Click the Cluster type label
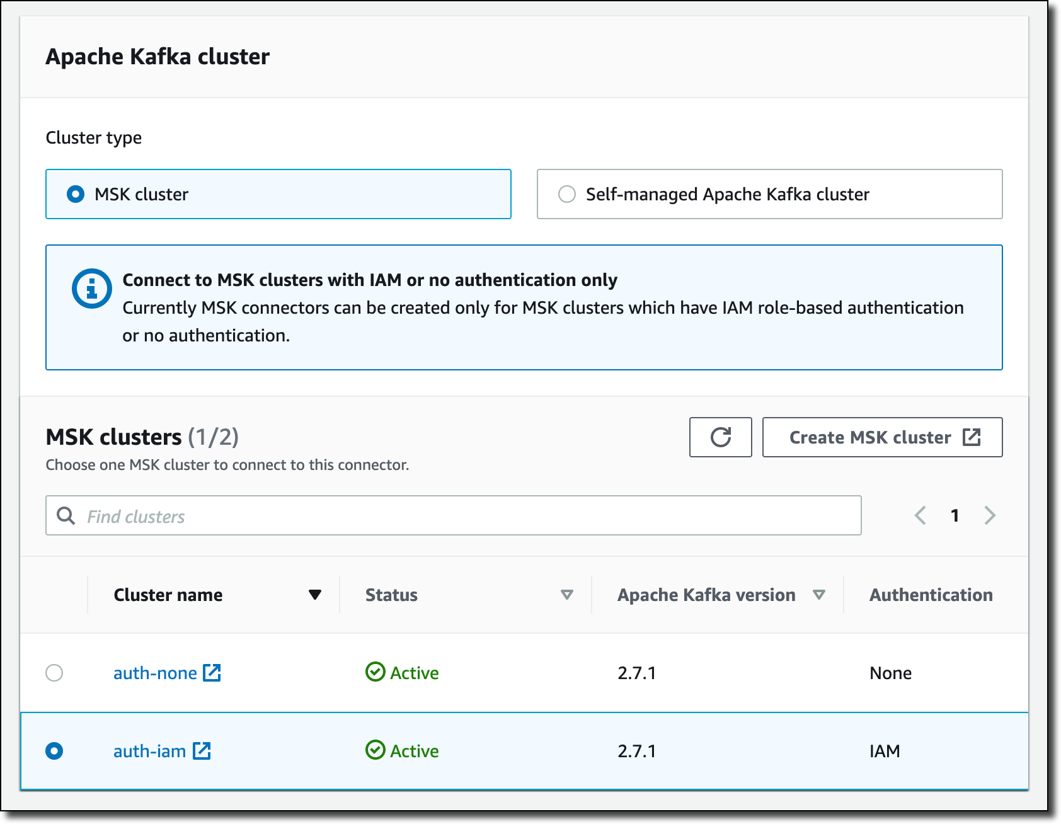Viewport: 1061px width, 824px height. (x=94, y=137)
